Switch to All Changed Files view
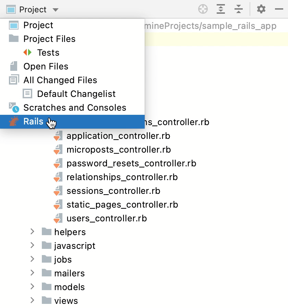 click(60, 80)
